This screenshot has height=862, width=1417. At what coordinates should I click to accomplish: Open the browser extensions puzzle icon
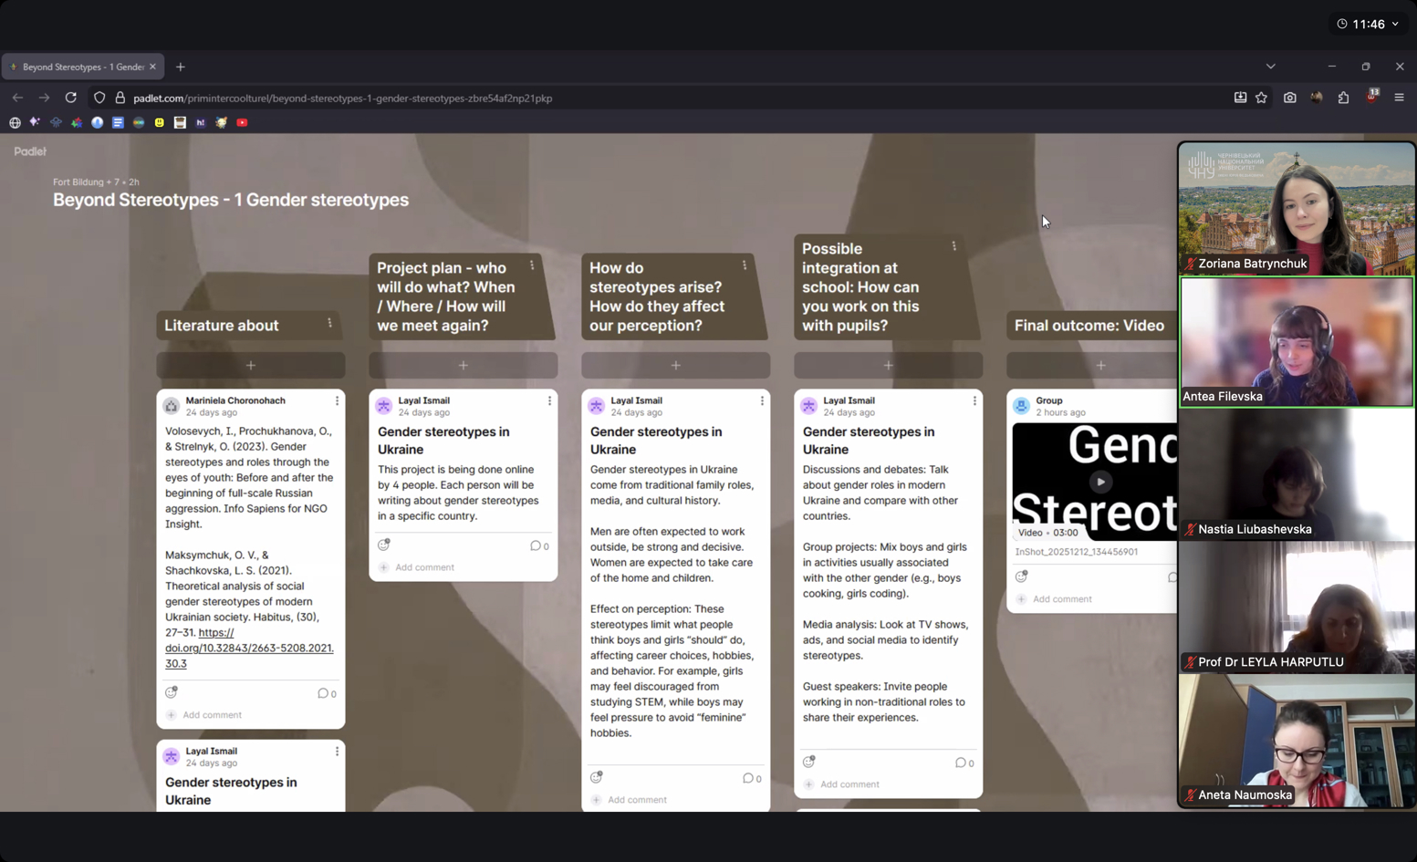(1343, 98)
